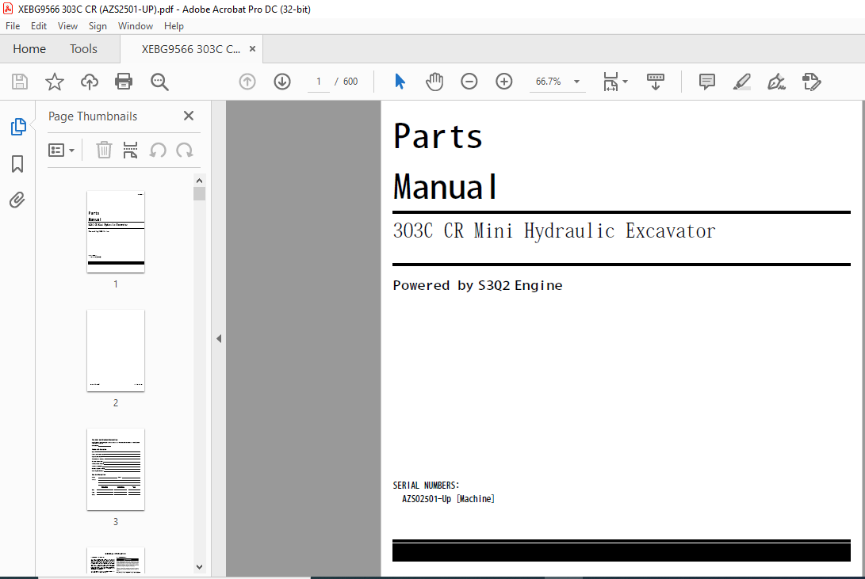
Task: Select page 3 thumbnail
Action: [115, 470]
